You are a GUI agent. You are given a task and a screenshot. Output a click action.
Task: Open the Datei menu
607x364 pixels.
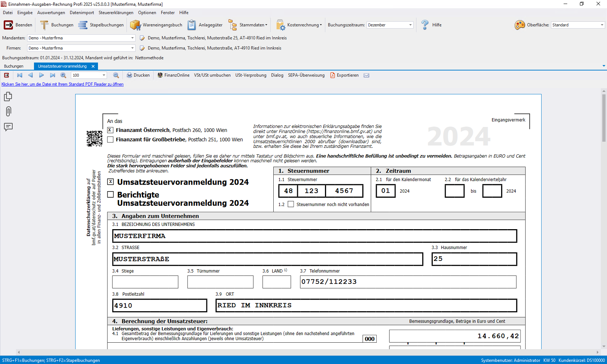tap(8, 13)
